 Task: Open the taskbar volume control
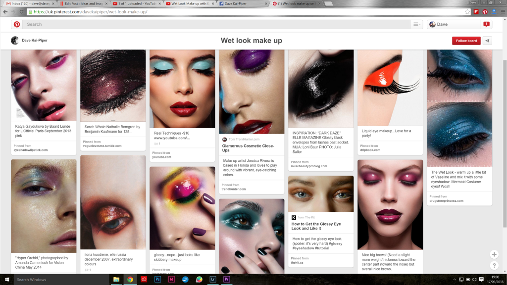(x=474, y=280)
